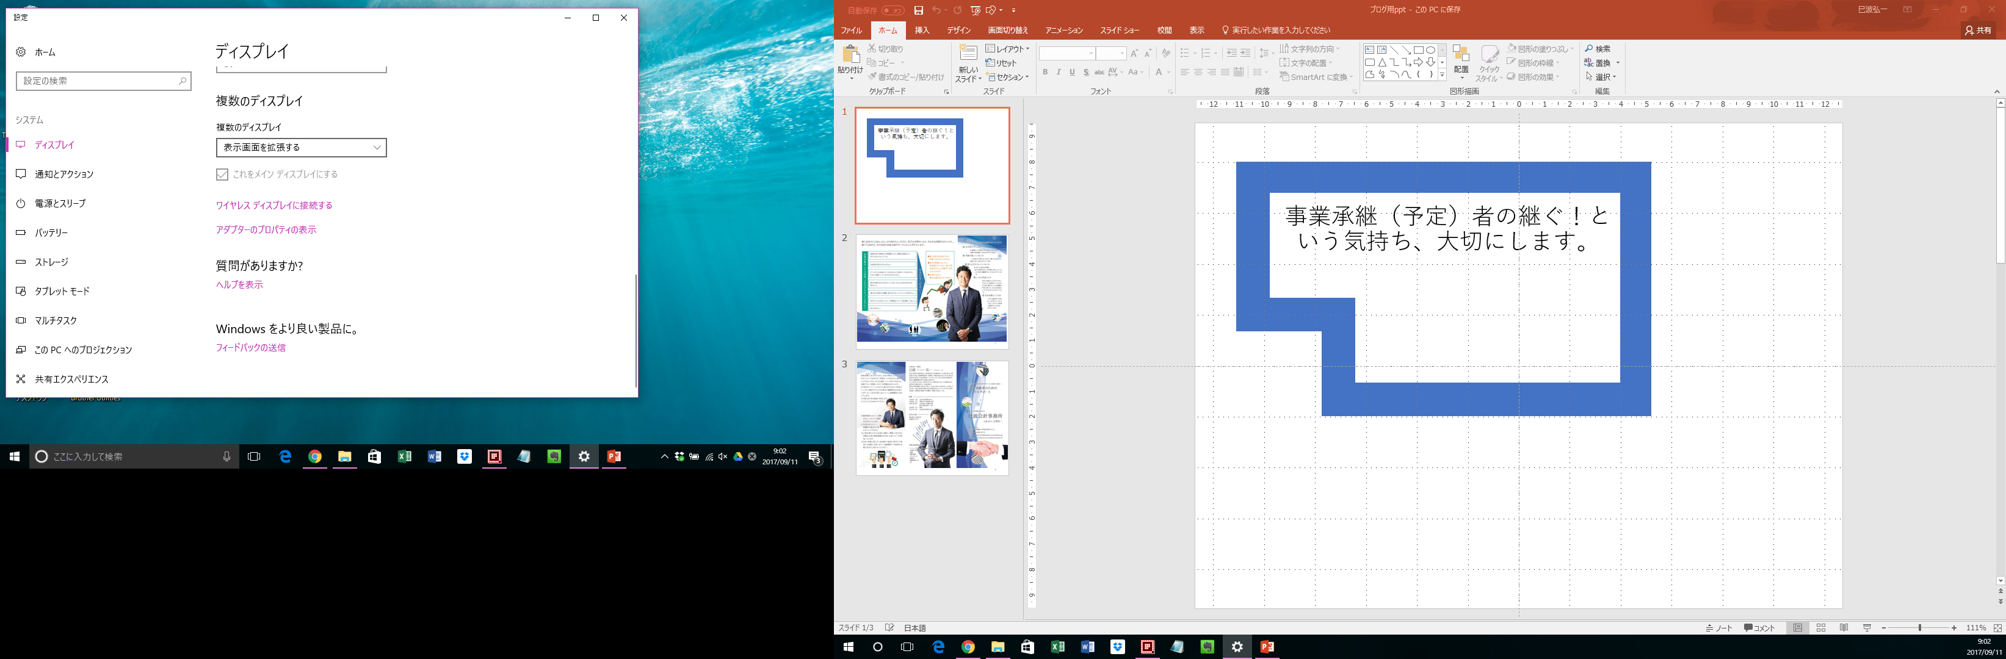Viewport: 2006px width, 659px height.
Task: Expand the shapes gallery more arrow
Action: point(1442,76)
